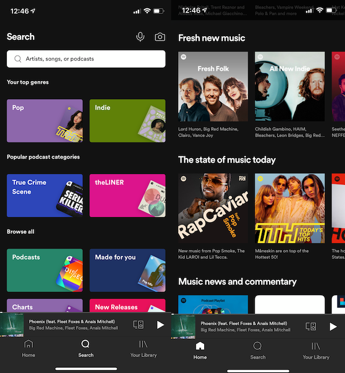Screen dimensions: 345x373
Task: Click battery icon in left status bar
Action: [x=158, y=11]
